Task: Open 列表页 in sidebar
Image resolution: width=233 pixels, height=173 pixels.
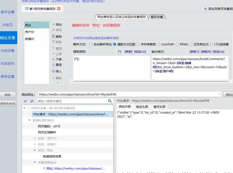Action: (x=8, y=25)
